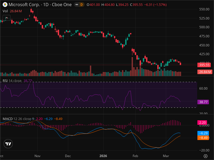The height and width of the screenshot is (160, 214).
Task: Click the Microsoft Corp. symbol title
Action: pyautogui.click(x=24, y=5)
